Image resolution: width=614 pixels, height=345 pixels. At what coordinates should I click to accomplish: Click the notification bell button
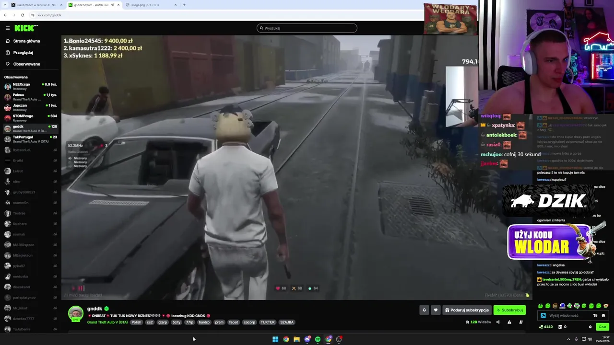[x=424, y=310]
